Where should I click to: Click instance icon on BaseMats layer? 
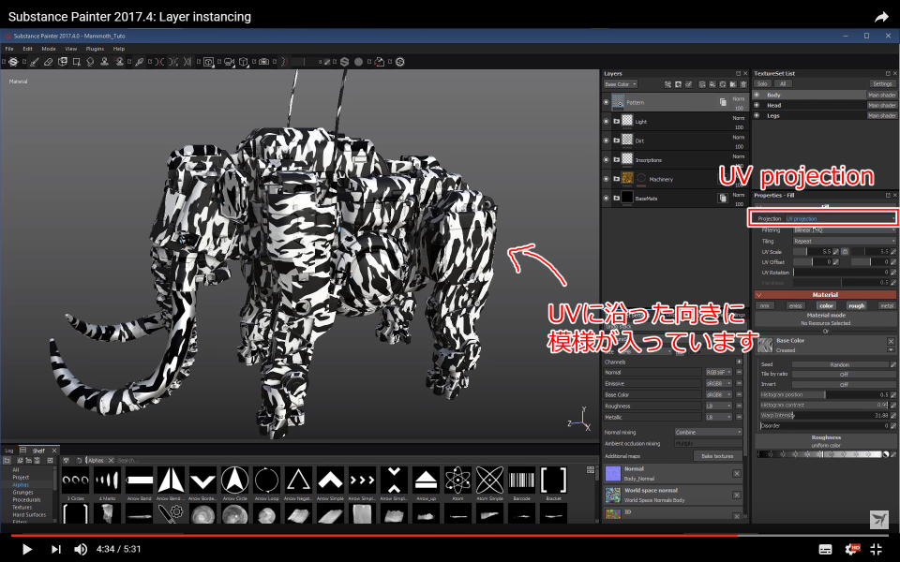coord(723,199)
